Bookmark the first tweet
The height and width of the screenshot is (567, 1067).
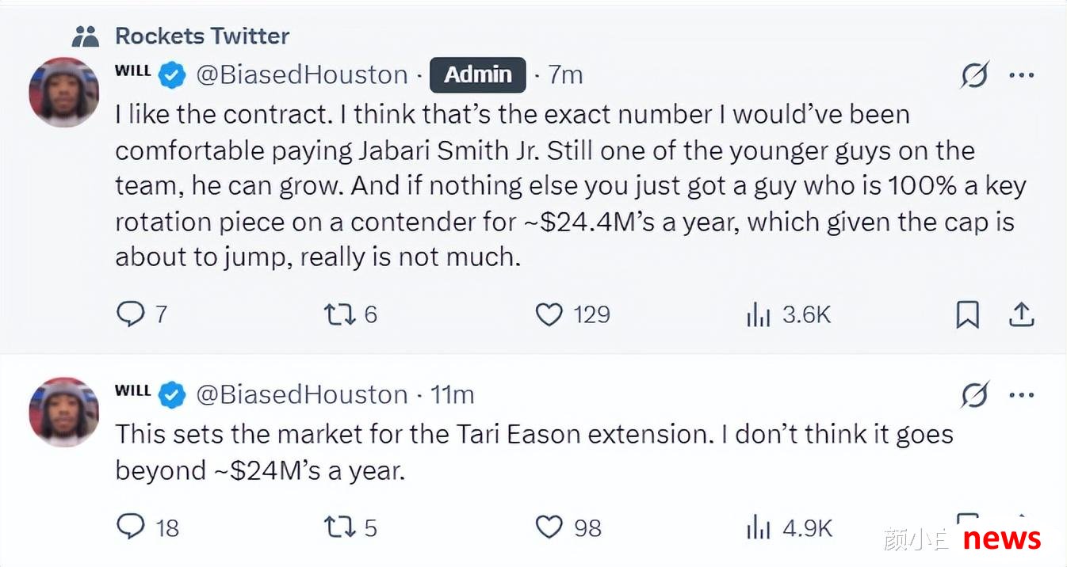pos(967,315)
